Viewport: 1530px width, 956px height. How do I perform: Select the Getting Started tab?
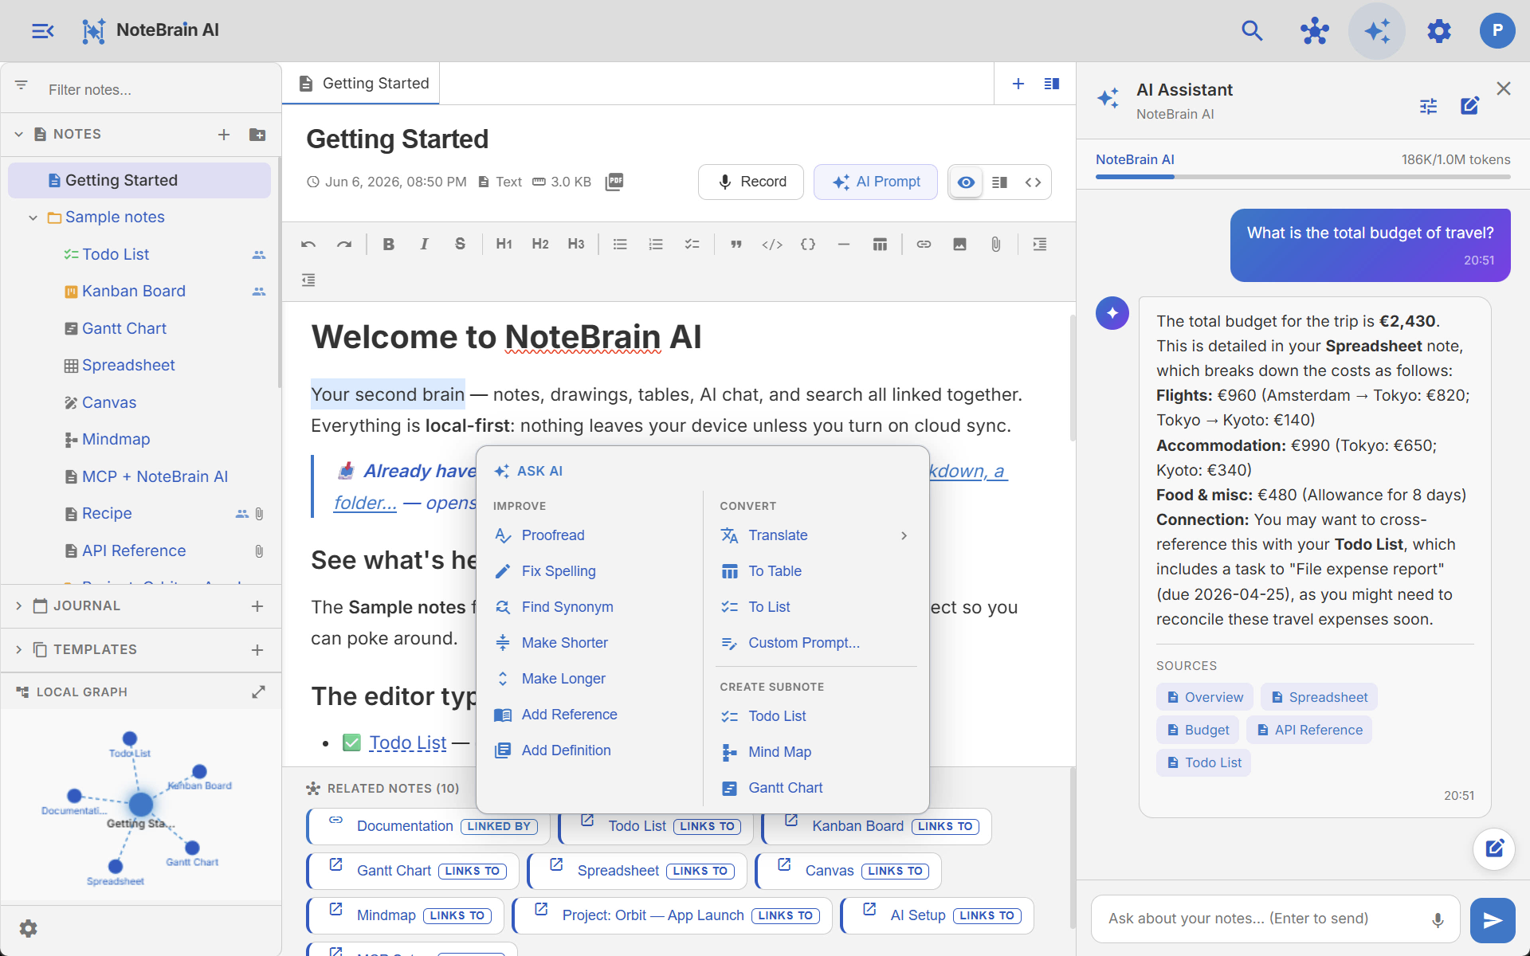click(361, 84)
